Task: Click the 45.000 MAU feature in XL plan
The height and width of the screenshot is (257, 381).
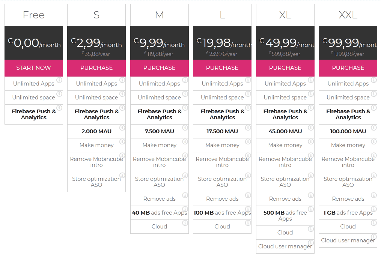Action: 285,132
